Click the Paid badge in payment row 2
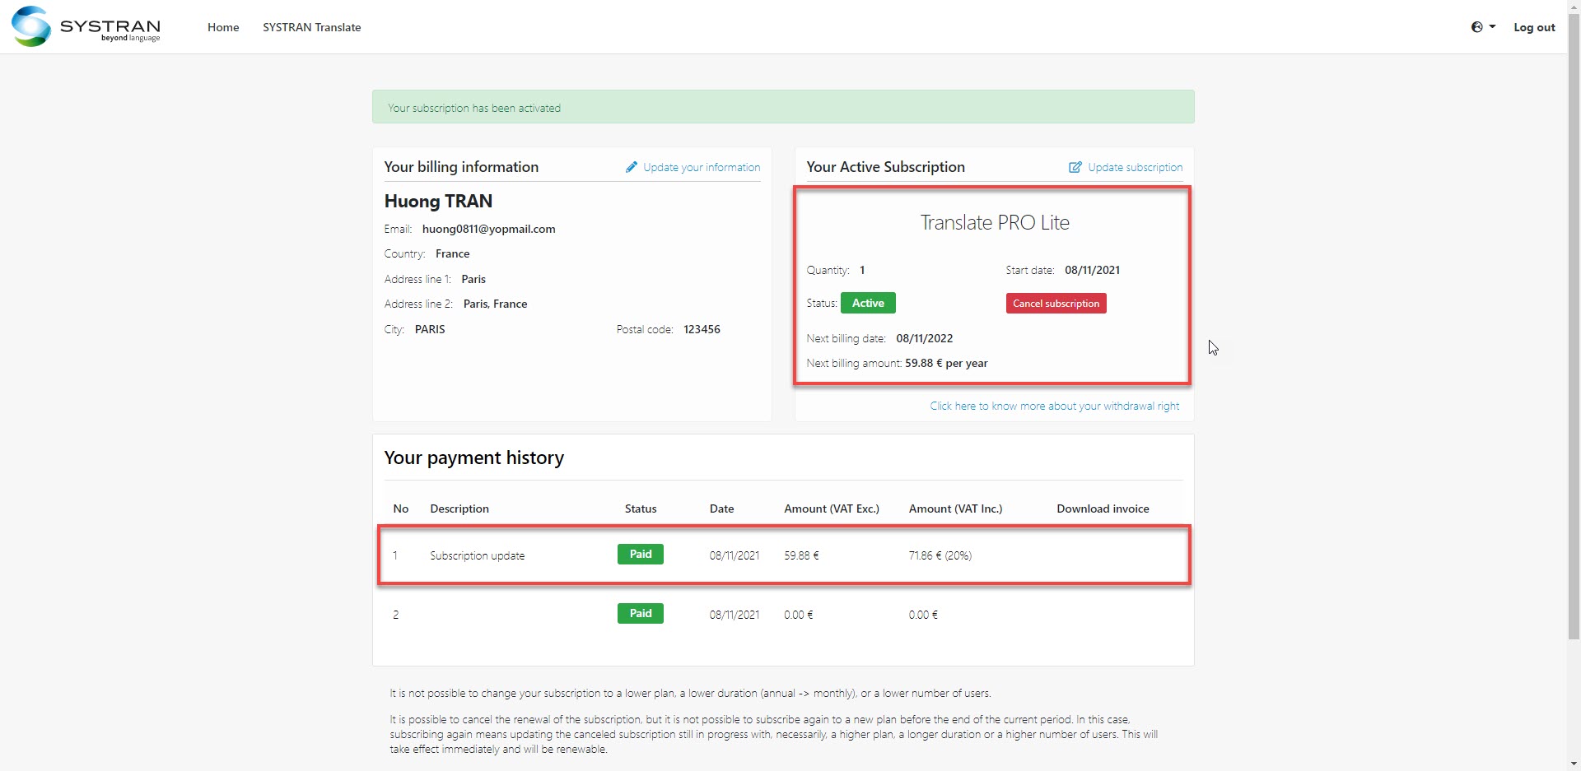Image resolution: width=1581 pixels, height=771 pixels. pyautogui.click(x=641, y=614)
